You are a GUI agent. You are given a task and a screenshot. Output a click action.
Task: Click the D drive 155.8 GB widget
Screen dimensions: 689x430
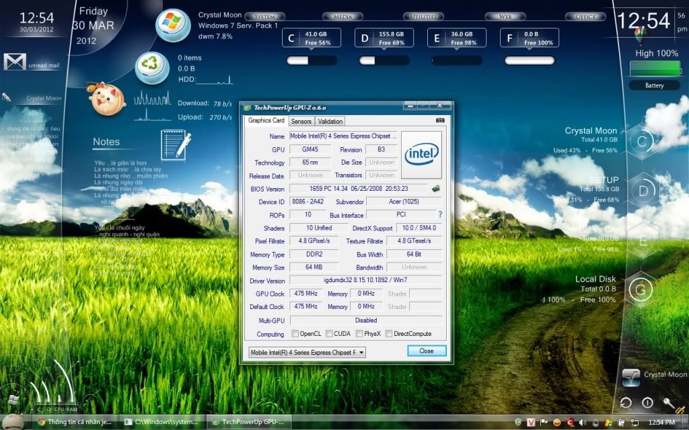coord(384,38)
